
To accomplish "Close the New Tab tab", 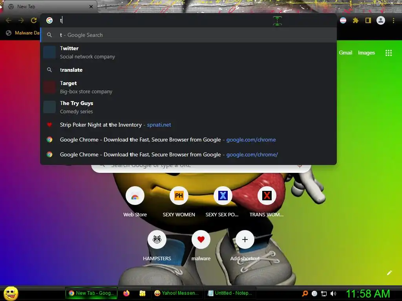I will pos(91,7).
